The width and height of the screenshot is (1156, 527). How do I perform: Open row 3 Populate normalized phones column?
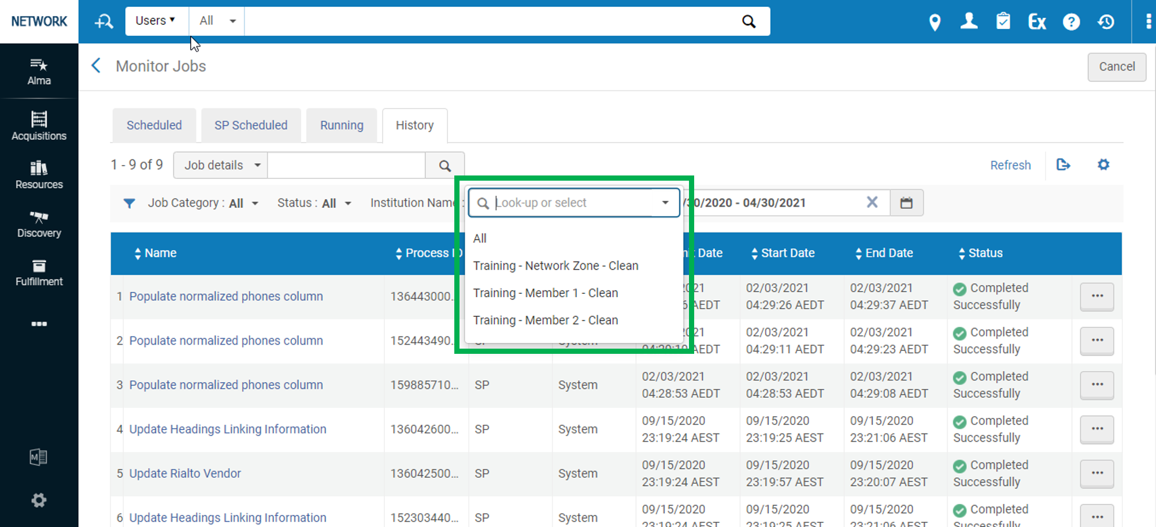coord(226,385)
